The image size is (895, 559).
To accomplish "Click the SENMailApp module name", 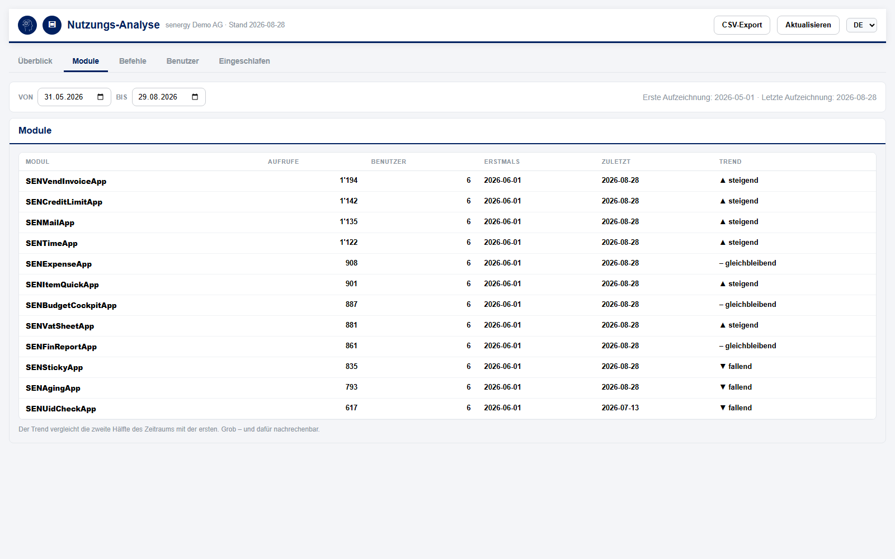I will [50, 222].
